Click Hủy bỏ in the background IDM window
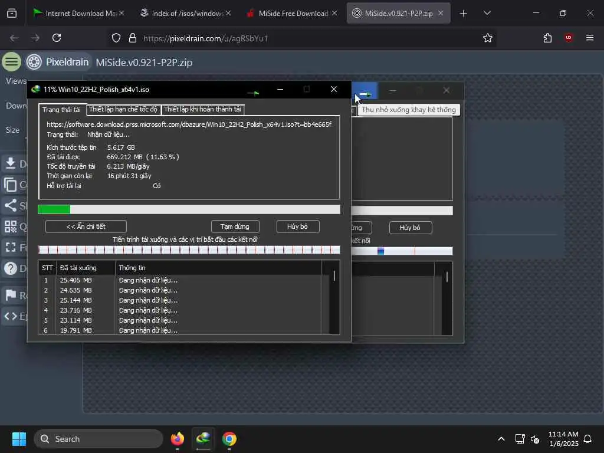This screenshot has width=604, height=453. click(411, 228)
